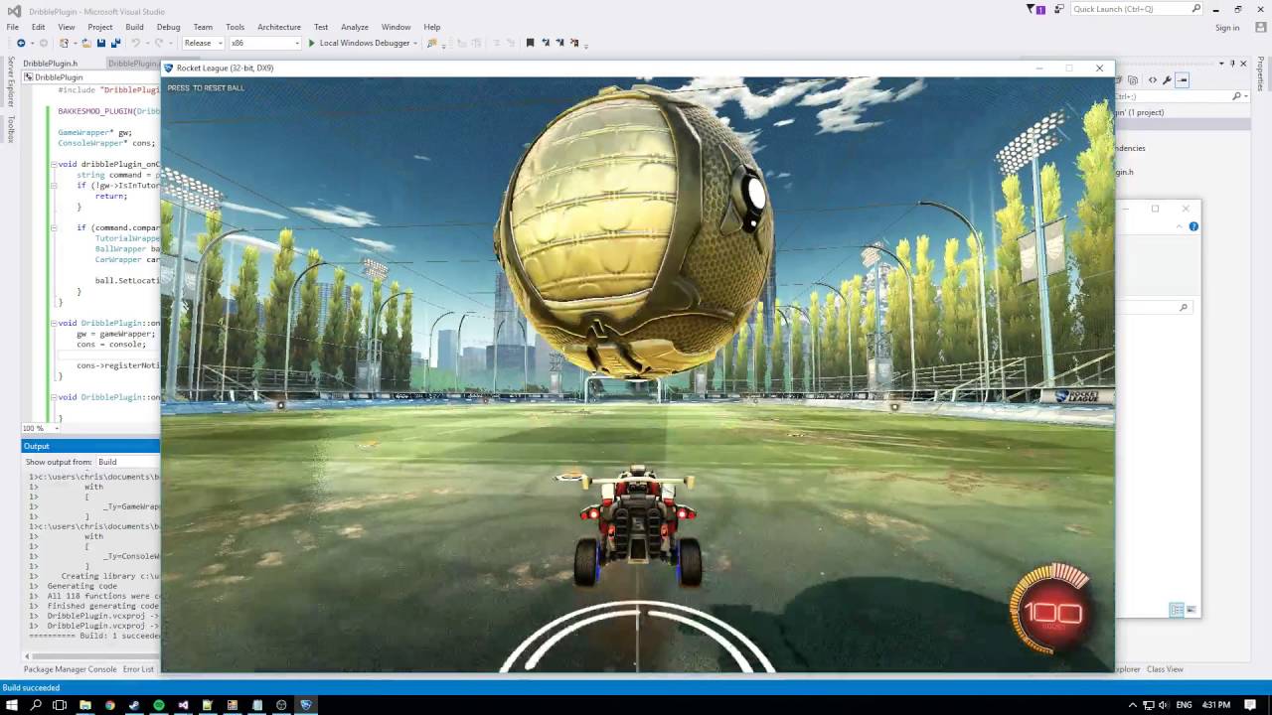The height and width of the screenshot is (715, 1272).
Task: Open Steam from the taskbar
Action: pyautogui.click(x=134, y=705)
